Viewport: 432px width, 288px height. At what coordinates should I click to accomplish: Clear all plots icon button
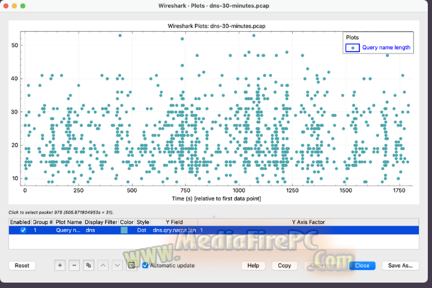coord(131,265)
